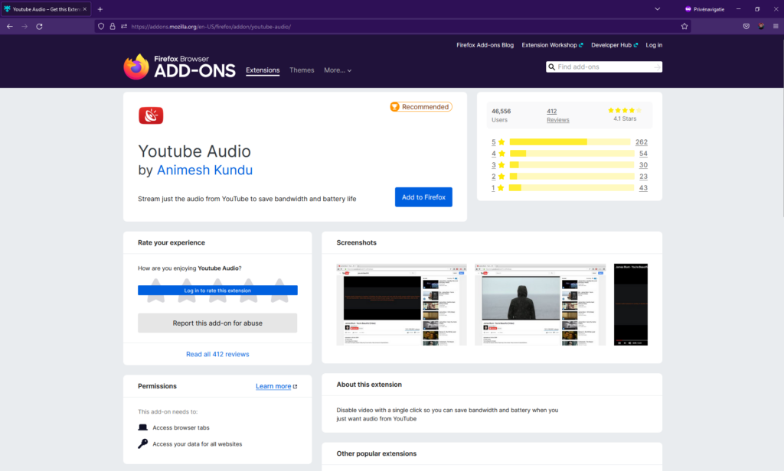Open the Extensions navigation tab

point(263,70)
